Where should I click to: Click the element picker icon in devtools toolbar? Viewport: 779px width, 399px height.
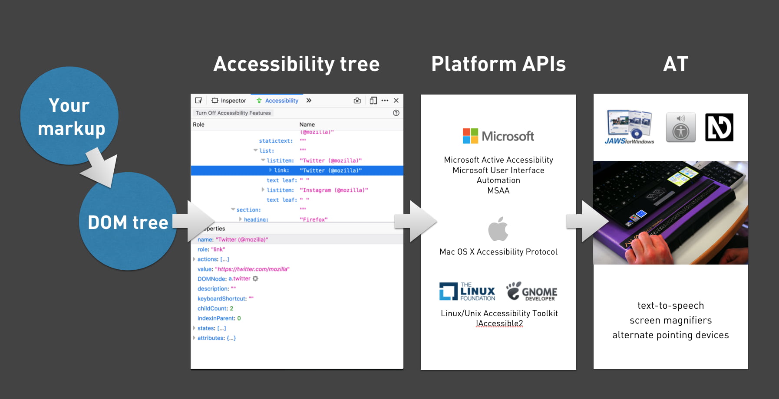point(199,100)
